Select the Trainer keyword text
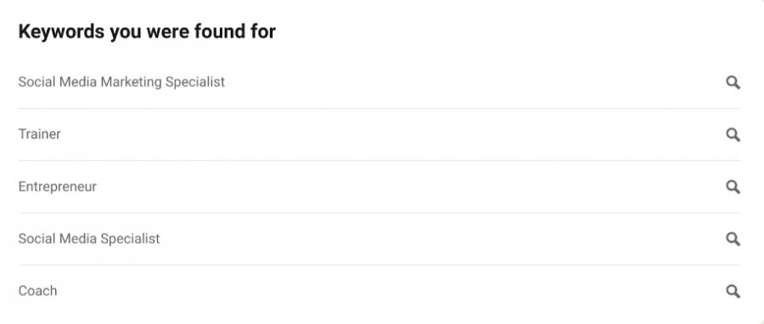Screen dimensions: 764x324 tap(39, 134)
